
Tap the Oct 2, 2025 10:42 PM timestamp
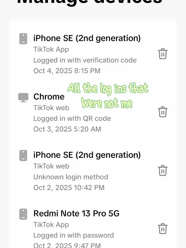69,188
